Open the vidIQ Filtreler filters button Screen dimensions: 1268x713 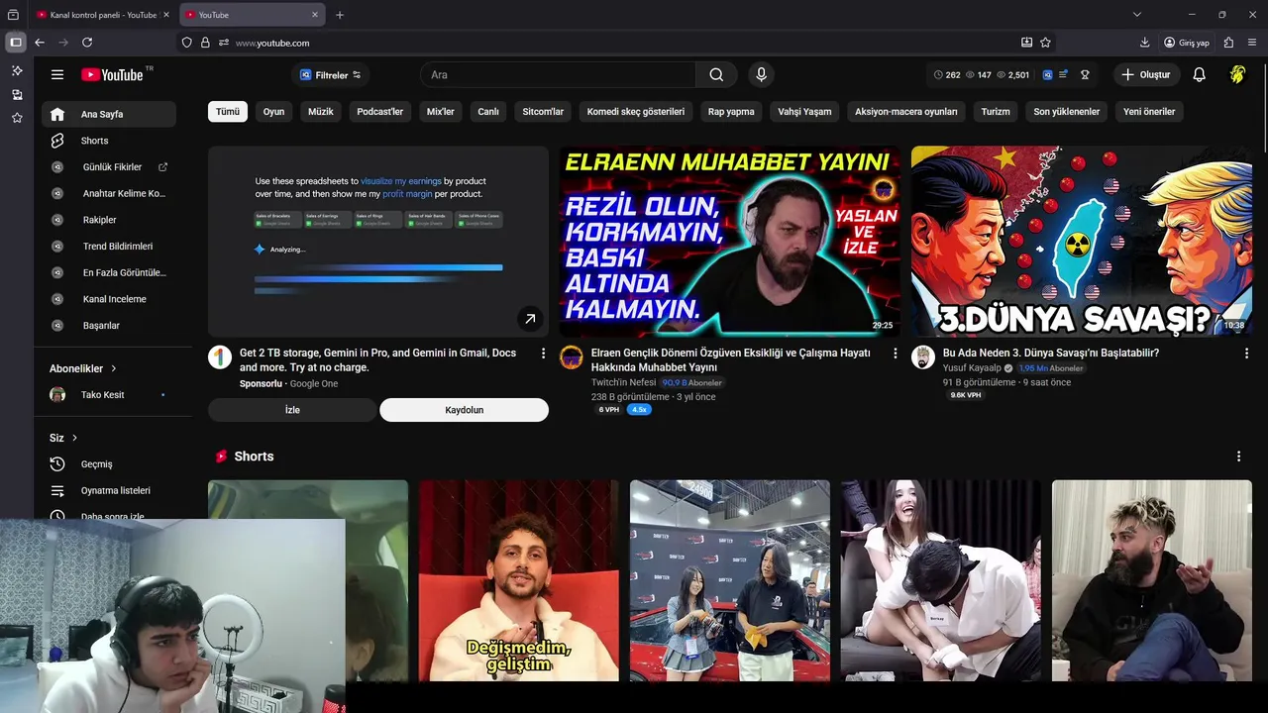(x=331, y=75)
